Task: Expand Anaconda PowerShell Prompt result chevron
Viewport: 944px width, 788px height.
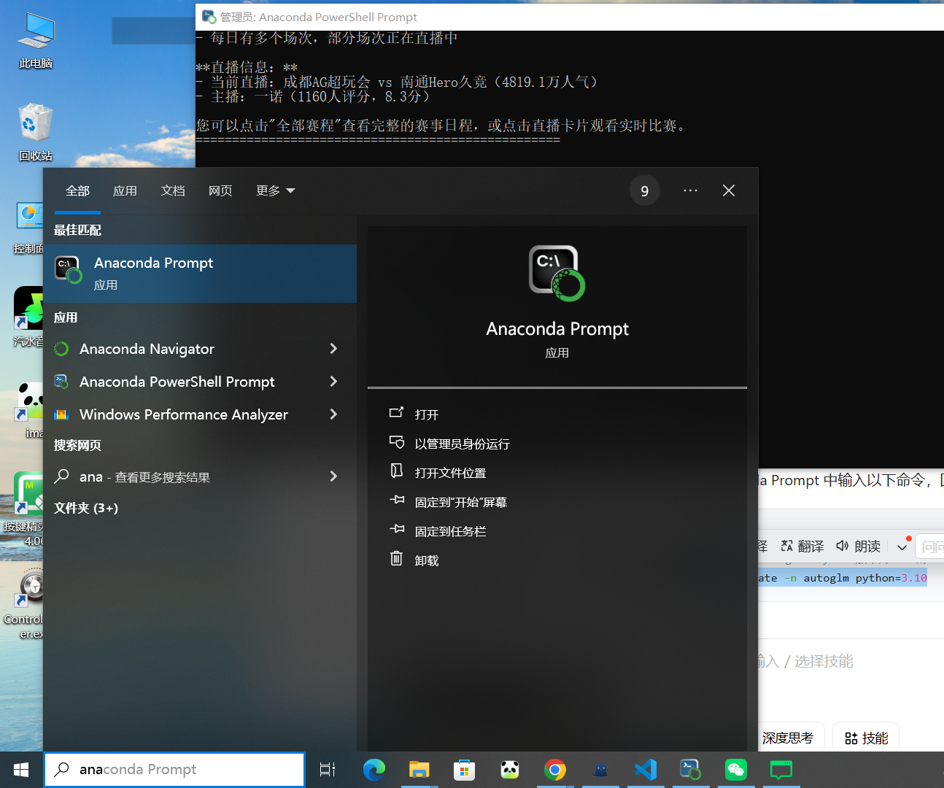Action: [x=333, y=382]
